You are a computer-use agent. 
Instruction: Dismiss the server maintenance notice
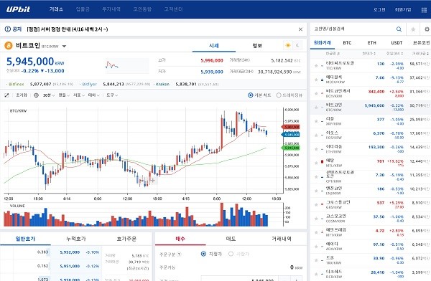[x=300, y=29]
